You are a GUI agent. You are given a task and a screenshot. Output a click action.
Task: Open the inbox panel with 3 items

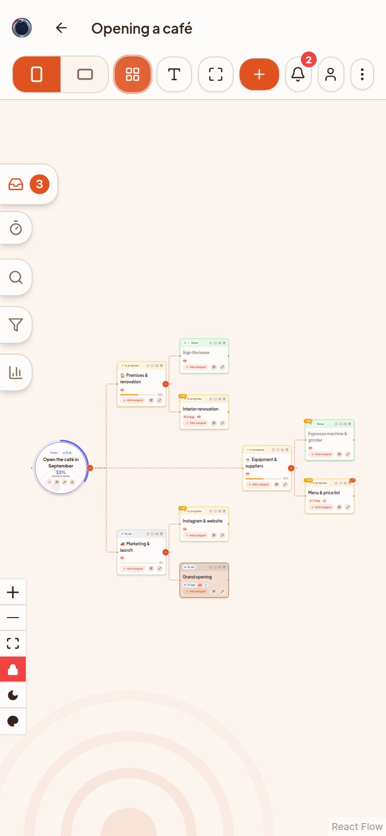[x=29, y=184]
